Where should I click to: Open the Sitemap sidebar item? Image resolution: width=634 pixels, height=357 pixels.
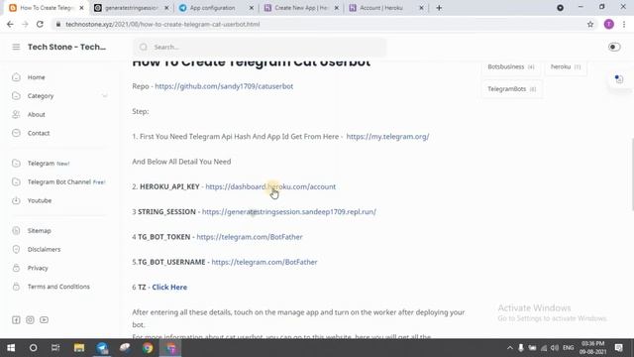pyautogui.click(x=39, y=231)
